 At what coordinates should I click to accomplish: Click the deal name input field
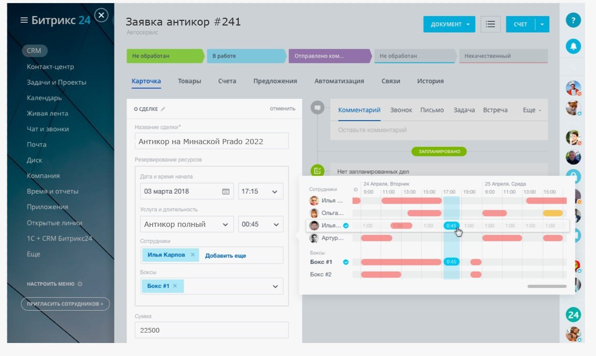click(212, 141)
